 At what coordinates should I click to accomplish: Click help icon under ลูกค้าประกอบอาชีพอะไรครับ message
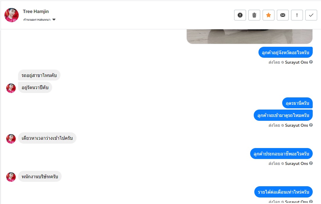click(311, 163)
